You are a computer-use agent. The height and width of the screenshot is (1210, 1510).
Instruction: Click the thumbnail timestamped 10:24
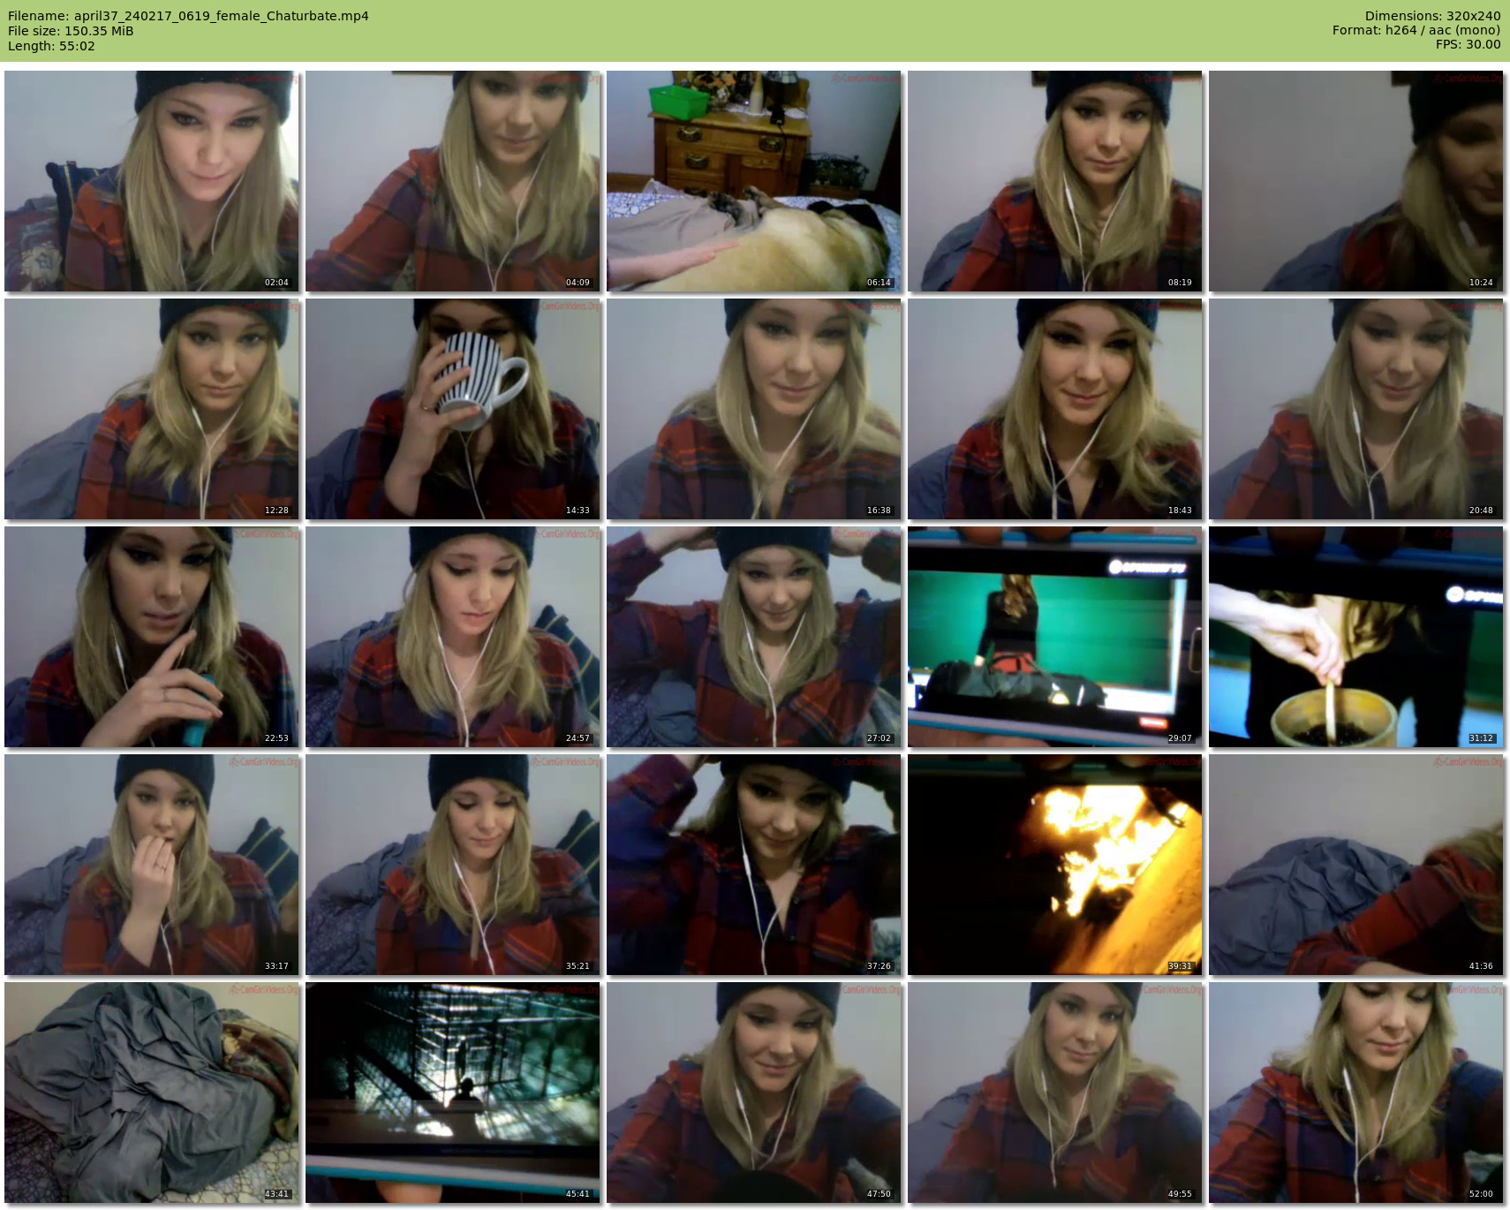tap(1355, 181)
